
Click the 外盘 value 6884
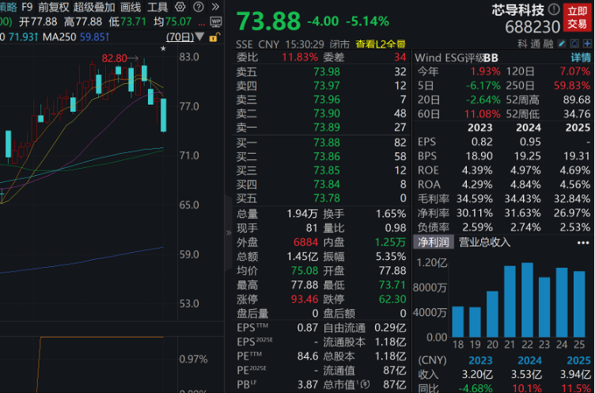coord(305,242)
